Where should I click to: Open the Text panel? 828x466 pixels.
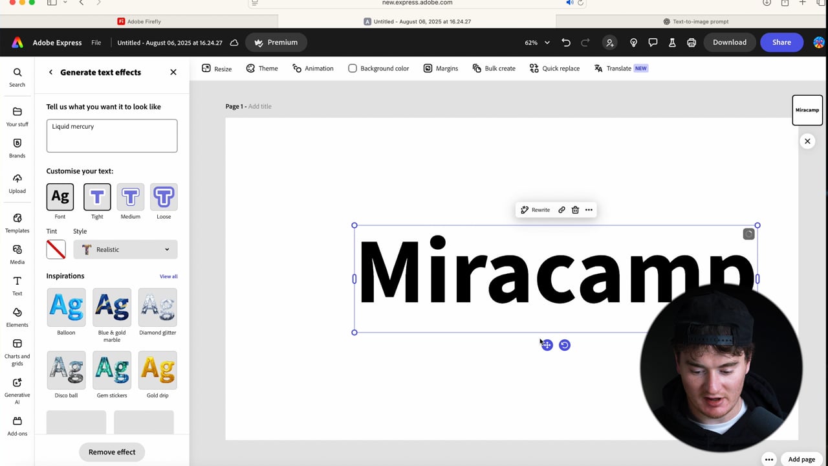[17, 286]
